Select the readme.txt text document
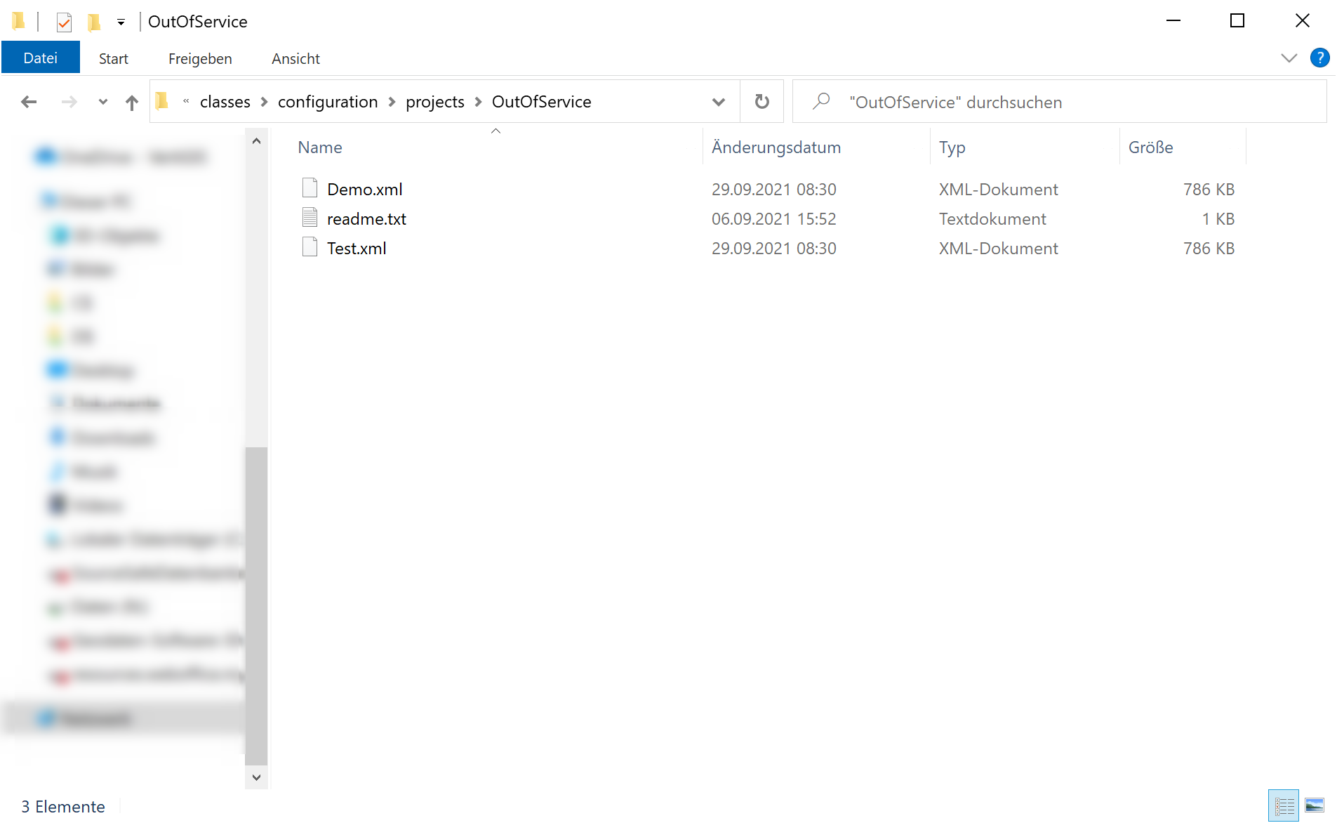Viewport: 1337px width, 823px height. tap(367, 218)
